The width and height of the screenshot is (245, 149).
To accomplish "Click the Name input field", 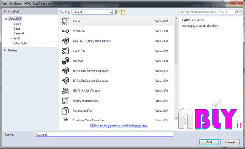I will [104, 134].
